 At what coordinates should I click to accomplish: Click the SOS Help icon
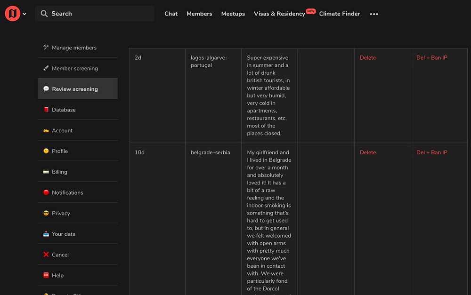(46, 275)
